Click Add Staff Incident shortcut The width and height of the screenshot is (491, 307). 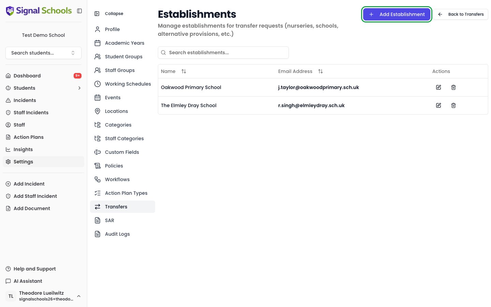43,196
